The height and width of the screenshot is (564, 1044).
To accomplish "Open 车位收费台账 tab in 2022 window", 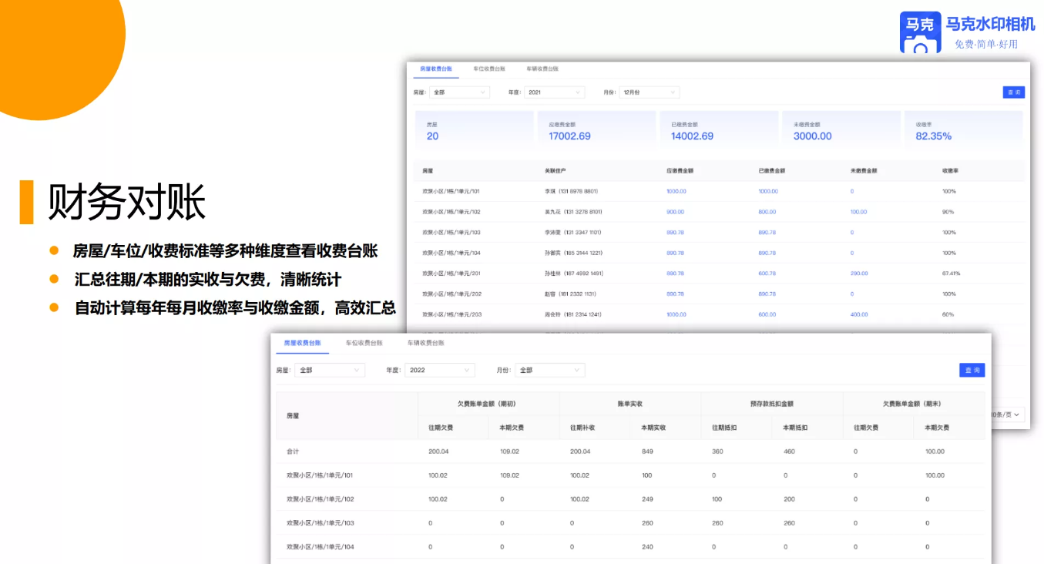I will point(364,343).
